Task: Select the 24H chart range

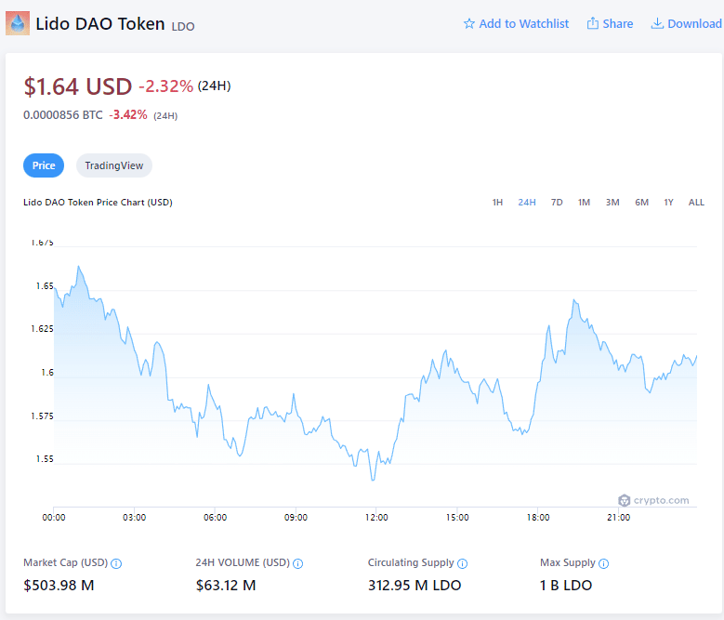Action: (x=527, y=203)
